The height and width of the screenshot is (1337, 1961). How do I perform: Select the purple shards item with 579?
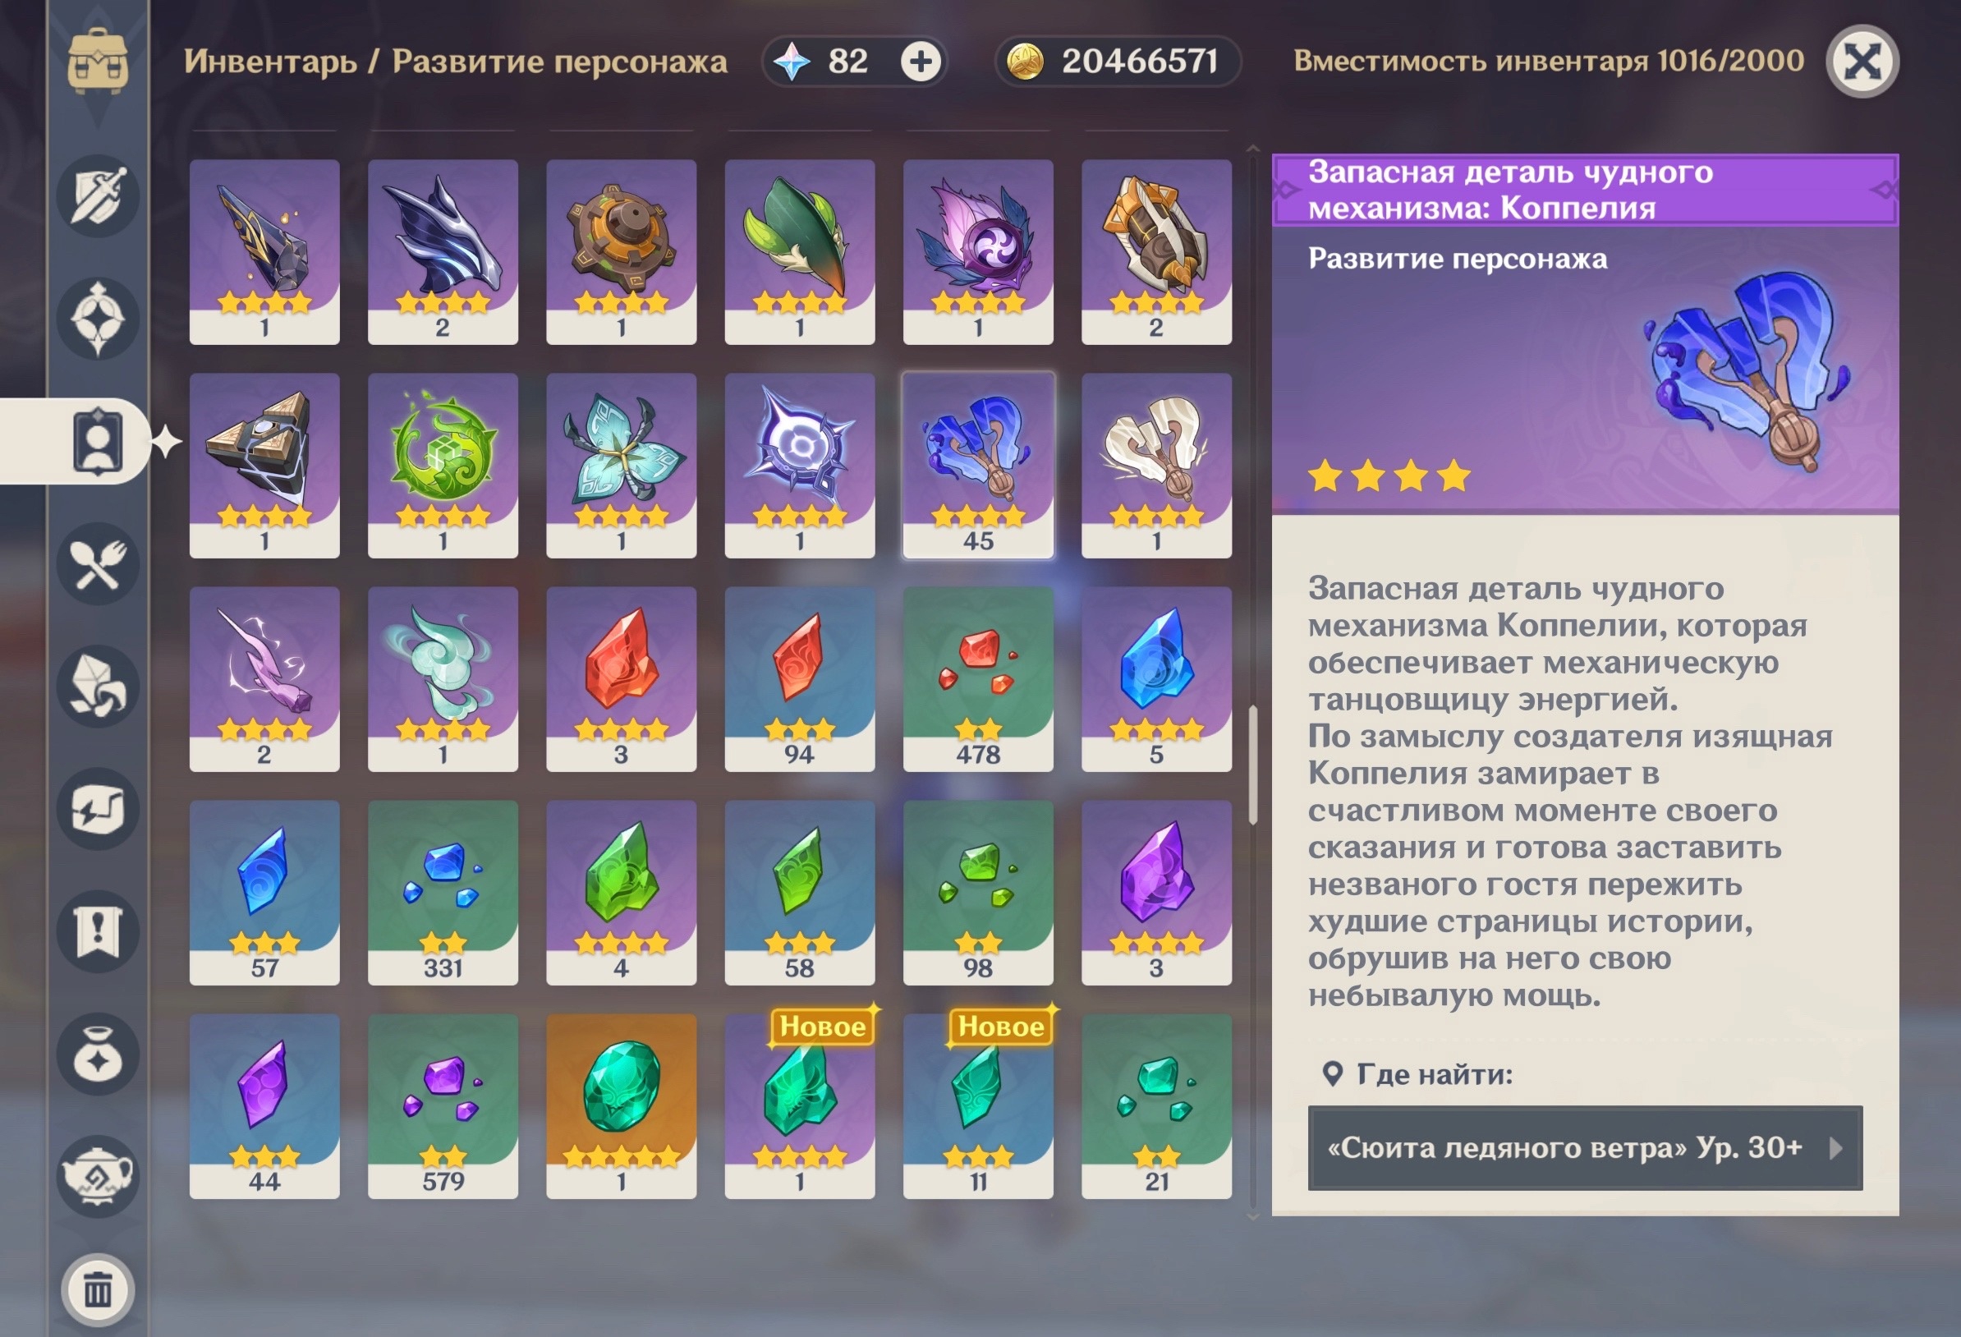[x=443, y=1105]
